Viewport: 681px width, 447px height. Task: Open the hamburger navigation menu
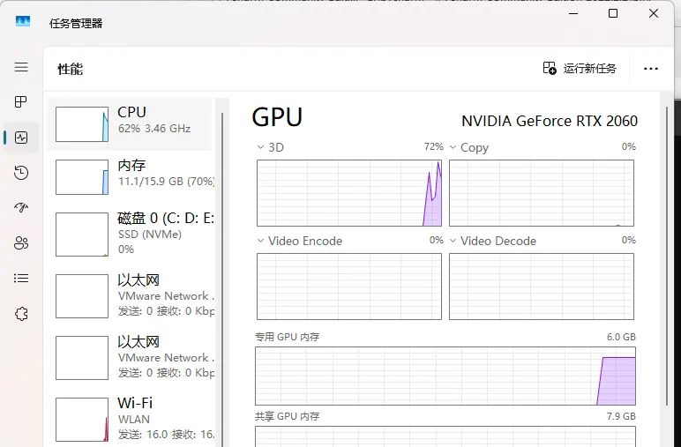[21, 67]
